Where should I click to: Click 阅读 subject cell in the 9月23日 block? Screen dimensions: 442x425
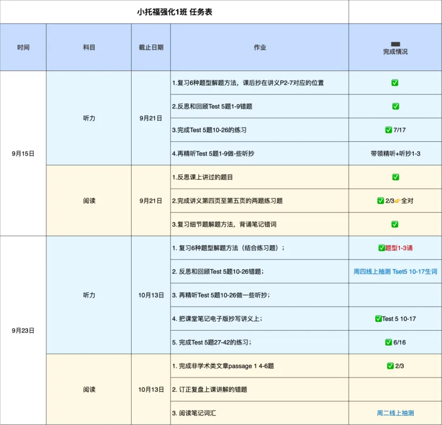point(89,389)
